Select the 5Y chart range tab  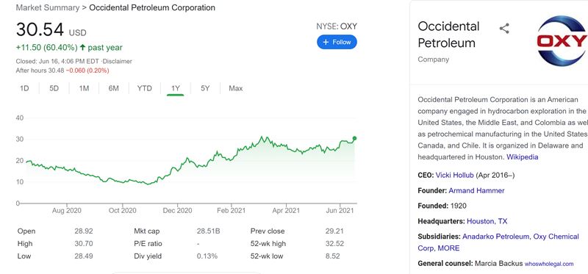205,88
